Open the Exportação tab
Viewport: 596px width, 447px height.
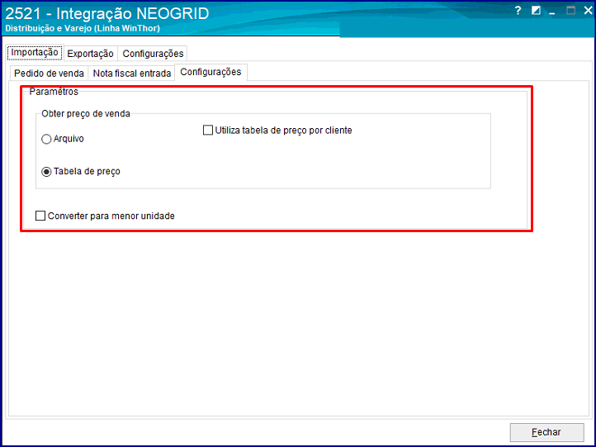click(x=91, y=54)
